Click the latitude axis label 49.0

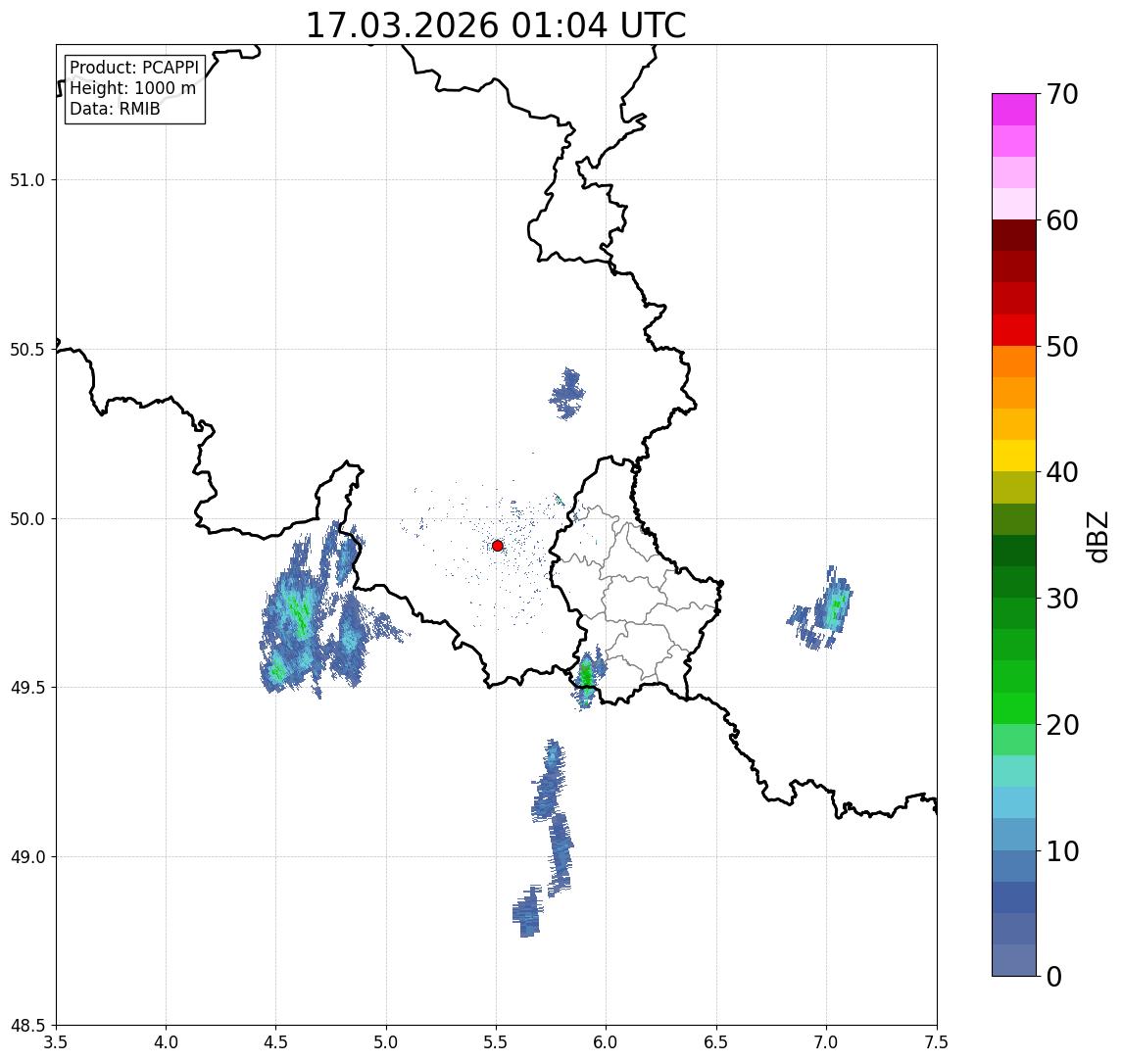pos(27,856)
